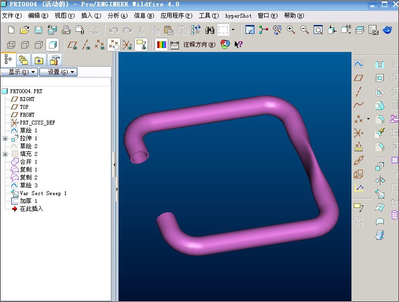This screenshot has height=302, width=399.
Task: Select the datum curve tool
Action: (358, 104)
